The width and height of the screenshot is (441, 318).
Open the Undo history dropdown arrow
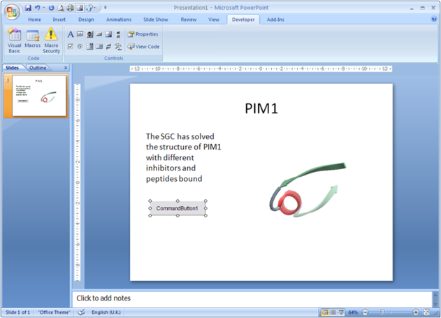pyautogui.click(x=45, y=8)
